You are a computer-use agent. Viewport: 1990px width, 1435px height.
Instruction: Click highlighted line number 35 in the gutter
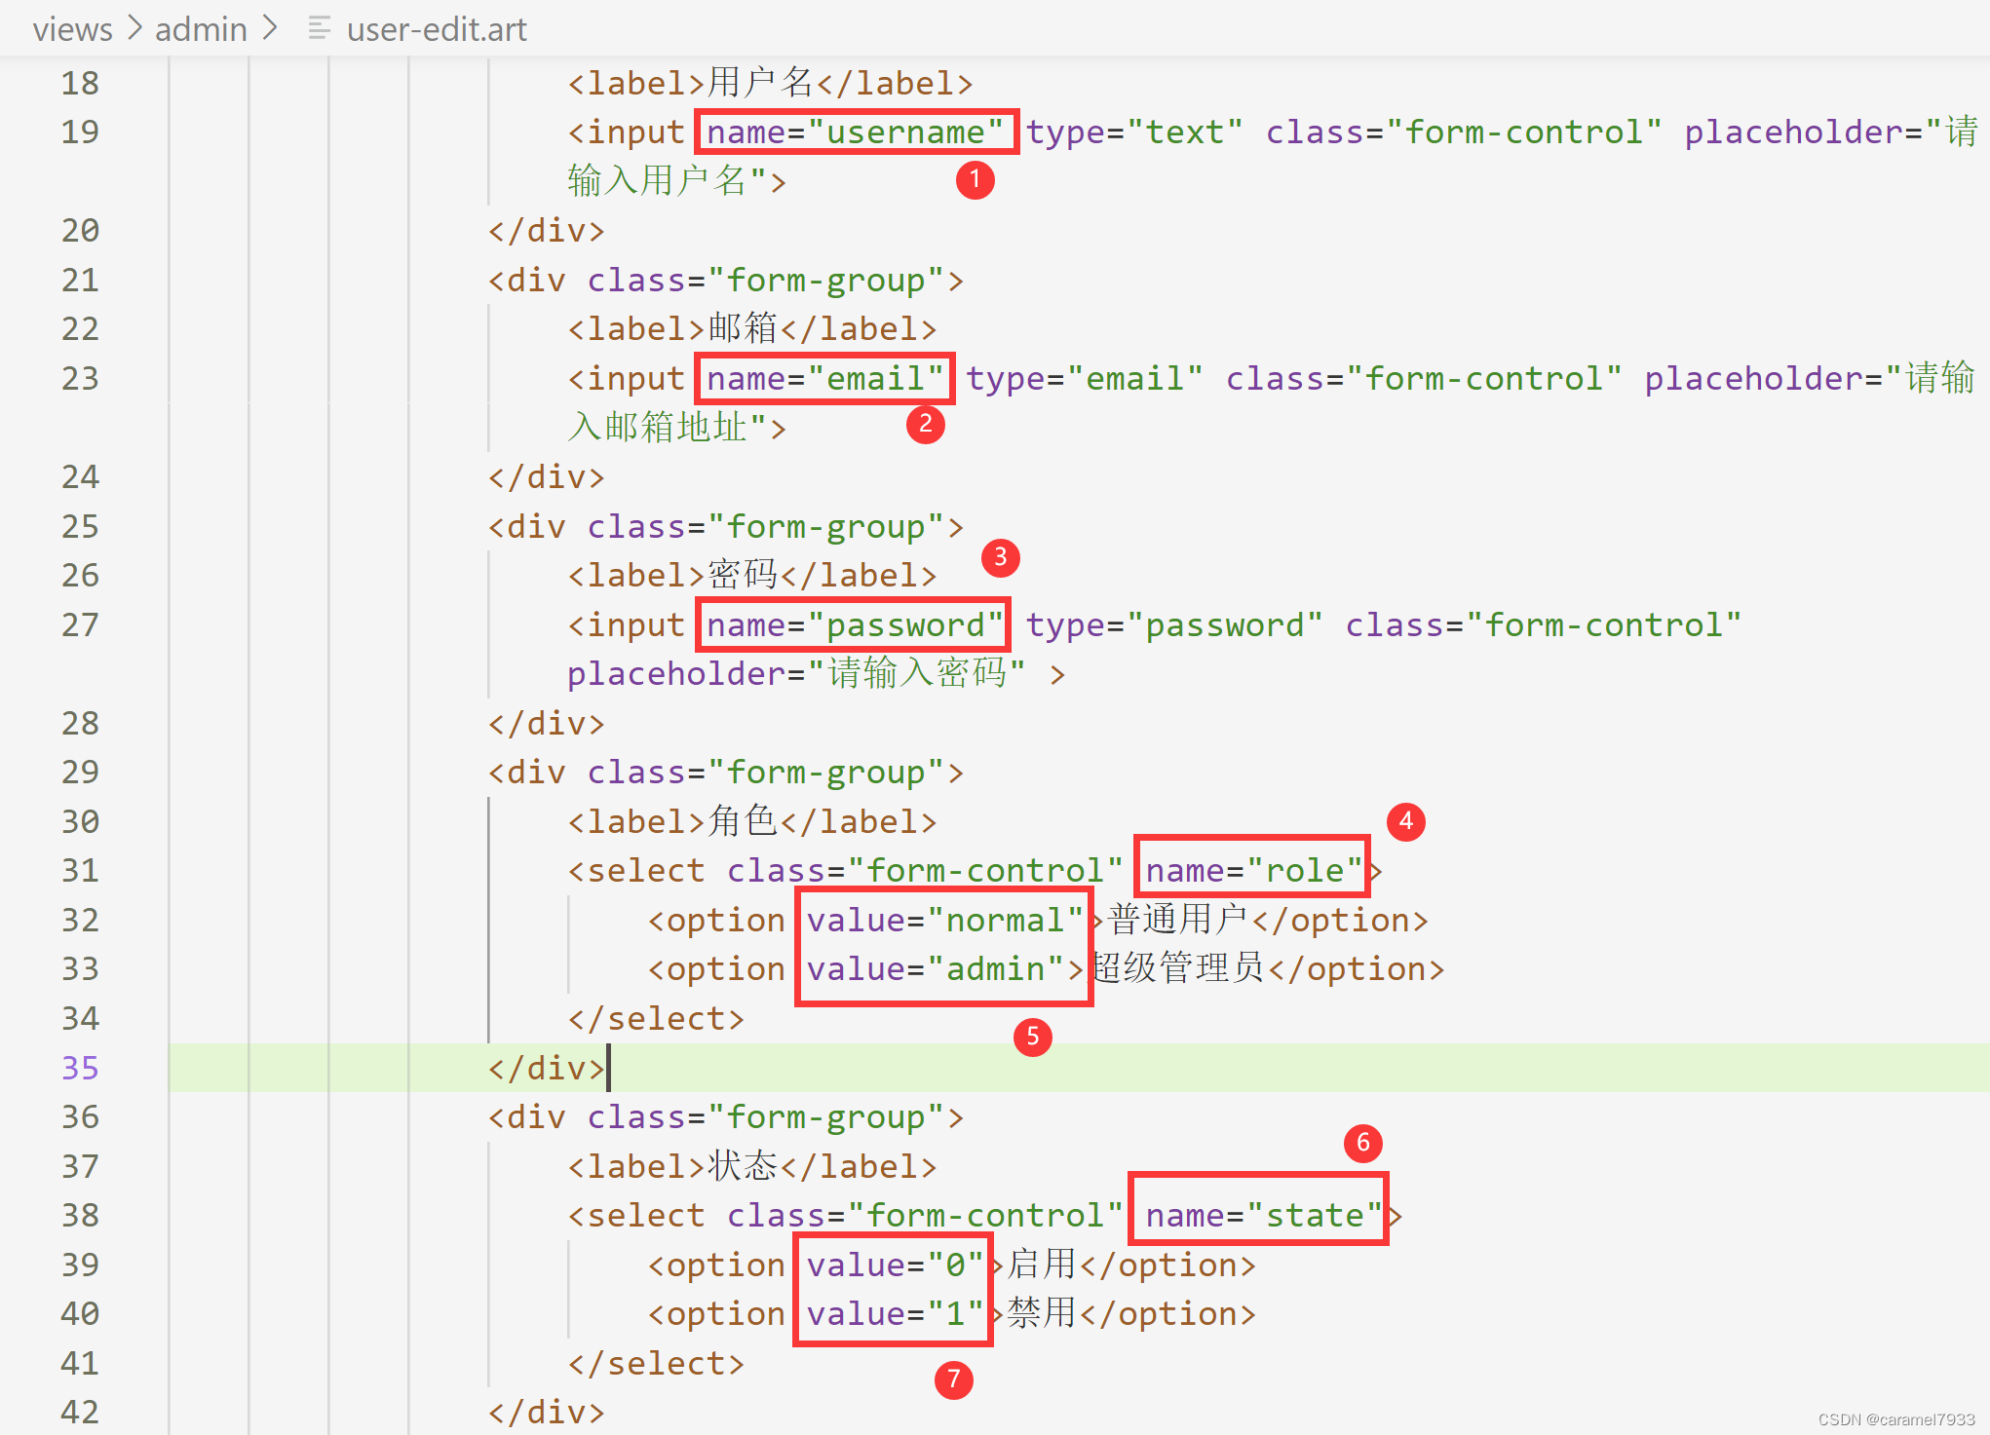[x=80, y=1069]
